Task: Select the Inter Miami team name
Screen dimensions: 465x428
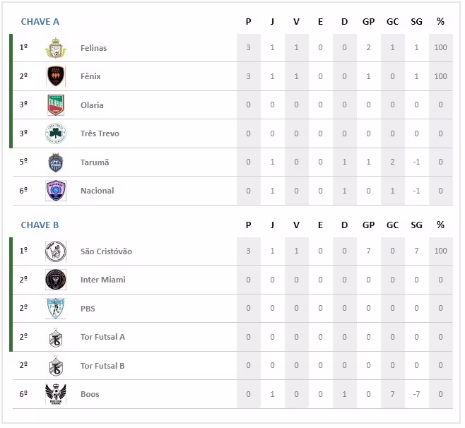Action: pos(102,280)
